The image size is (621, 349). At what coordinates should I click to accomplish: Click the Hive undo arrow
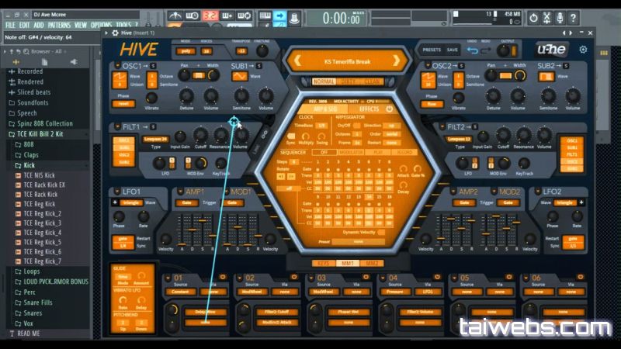pos(472,51)
